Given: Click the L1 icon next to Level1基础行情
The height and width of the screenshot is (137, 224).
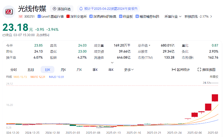Looking at the screenshot, I should coord(39,16).
